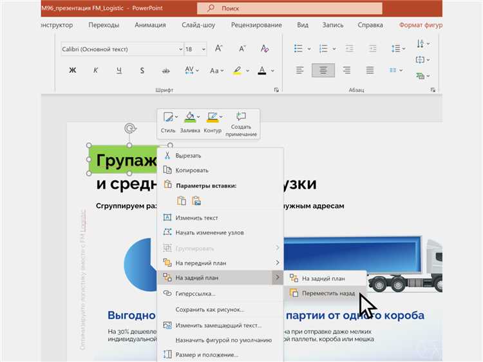The height and width of the screenshot is (362, 483).
Task: Paste using destination theme icon
Action: 182,201
